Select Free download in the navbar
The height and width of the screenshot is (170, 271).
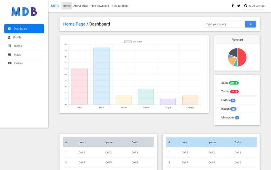coord(99,6)
